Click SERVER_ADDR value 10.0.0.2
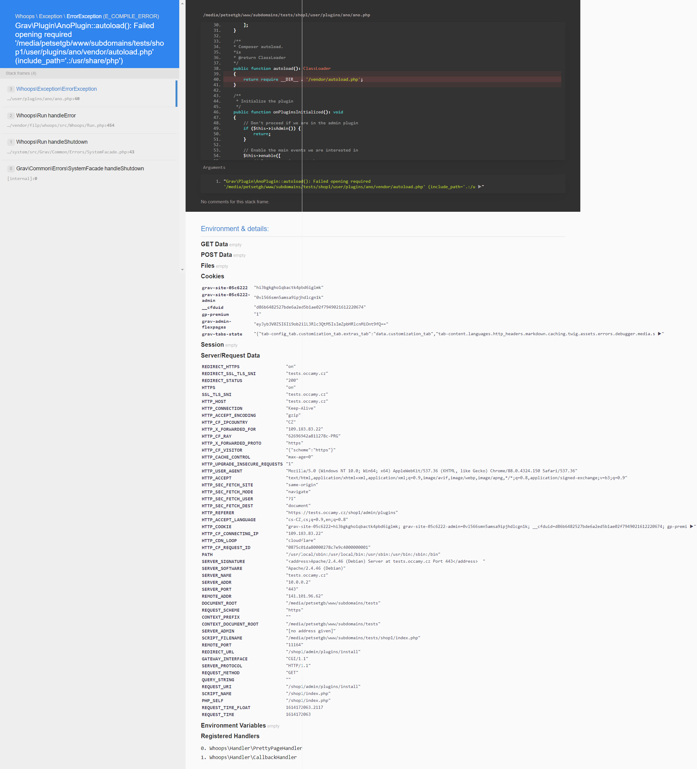 click(298, 582)
